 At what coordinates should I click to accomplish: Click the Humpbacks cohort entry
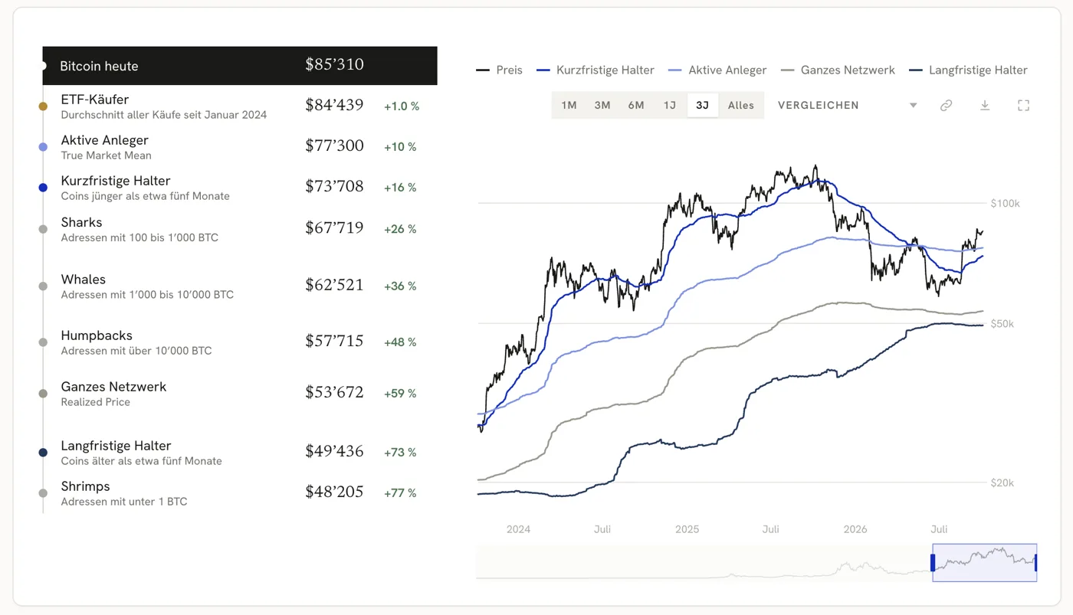(240, 342)
